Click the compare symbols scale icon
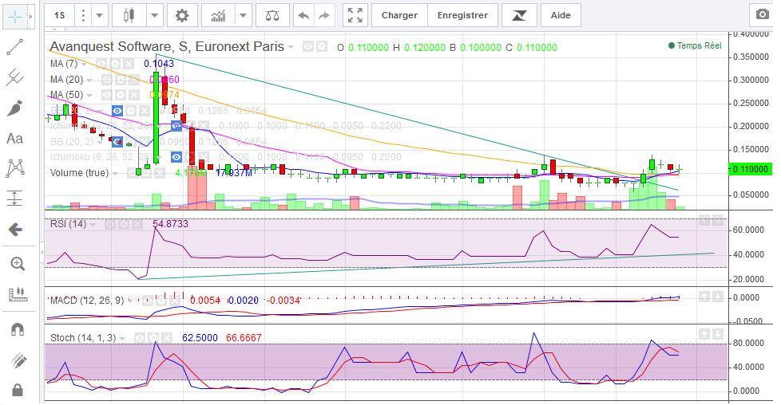 272,14
